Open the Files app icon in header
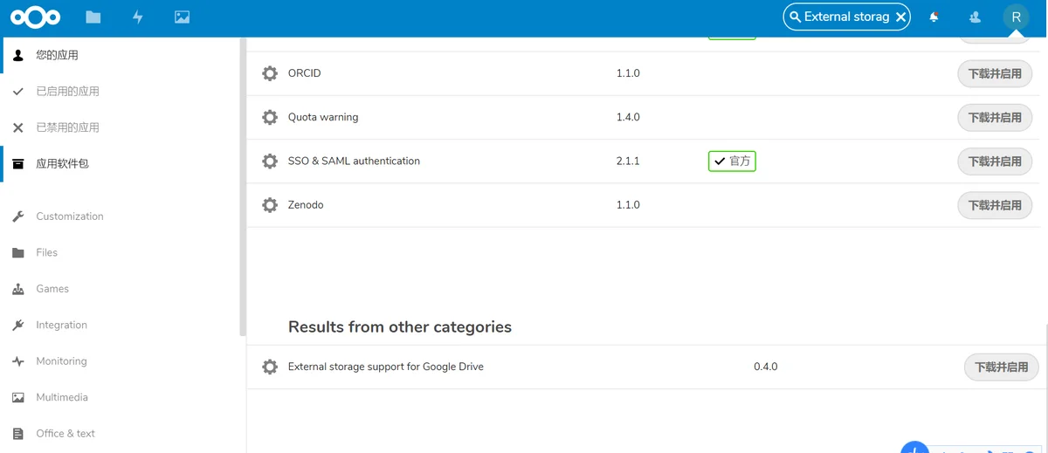The height and width of the screenshot is (453, 1048). pyautogui.click(x=93, y=17)
